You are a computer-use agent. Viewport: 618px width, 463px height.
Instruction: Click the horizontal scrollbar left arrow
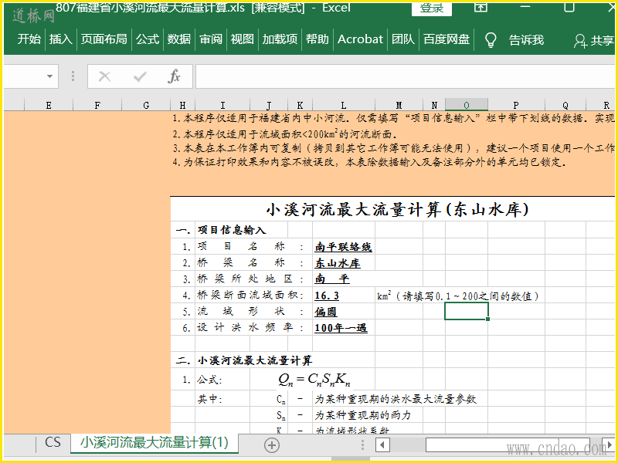[382, 445]
